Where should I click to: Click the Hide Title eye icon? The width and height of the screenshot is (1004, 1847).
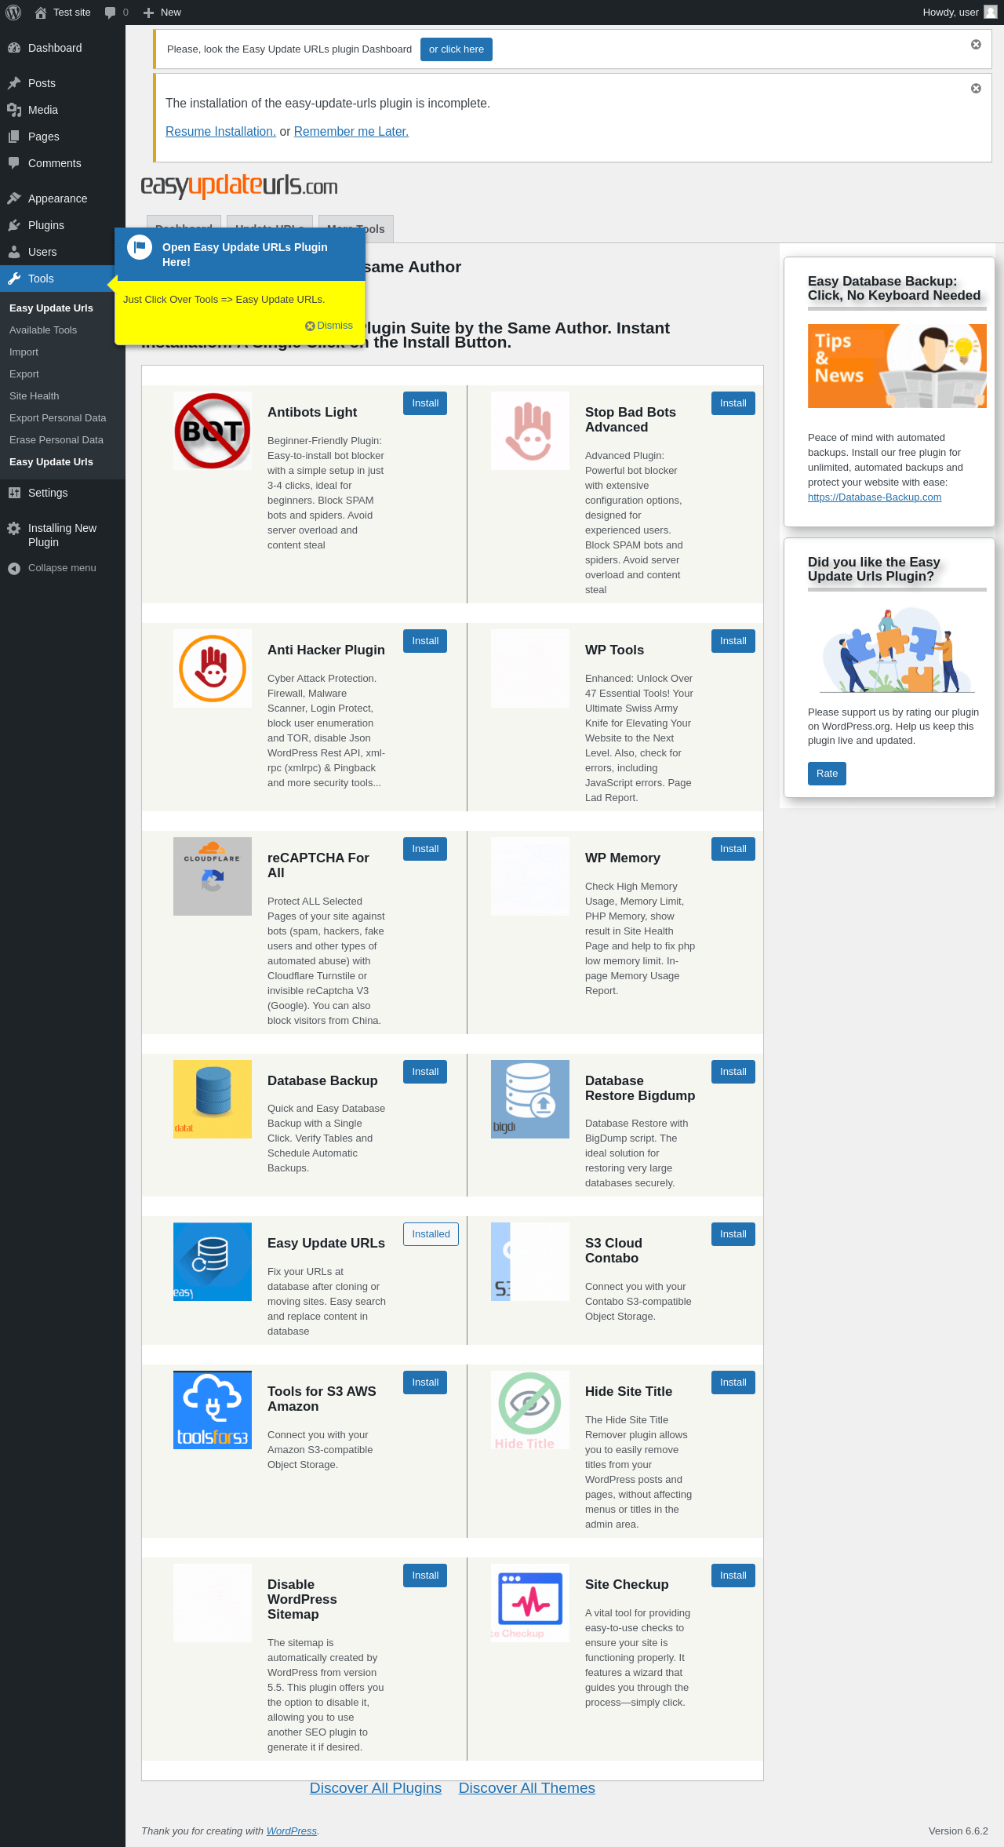[x=530, y=1410]
